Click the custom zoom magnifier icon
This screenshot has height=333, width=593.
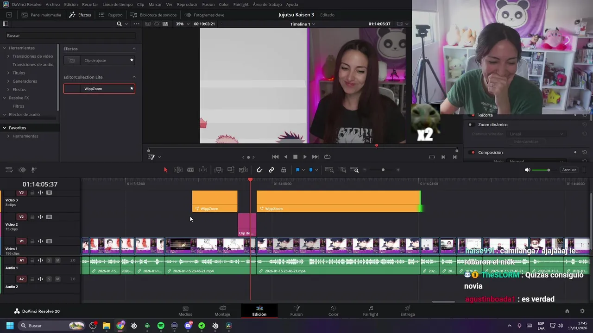coord(354,170)
